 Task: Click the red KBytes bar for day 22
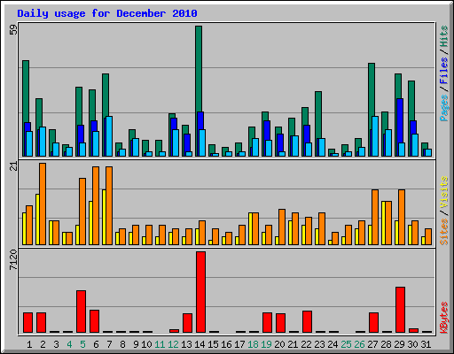[307, 322]
